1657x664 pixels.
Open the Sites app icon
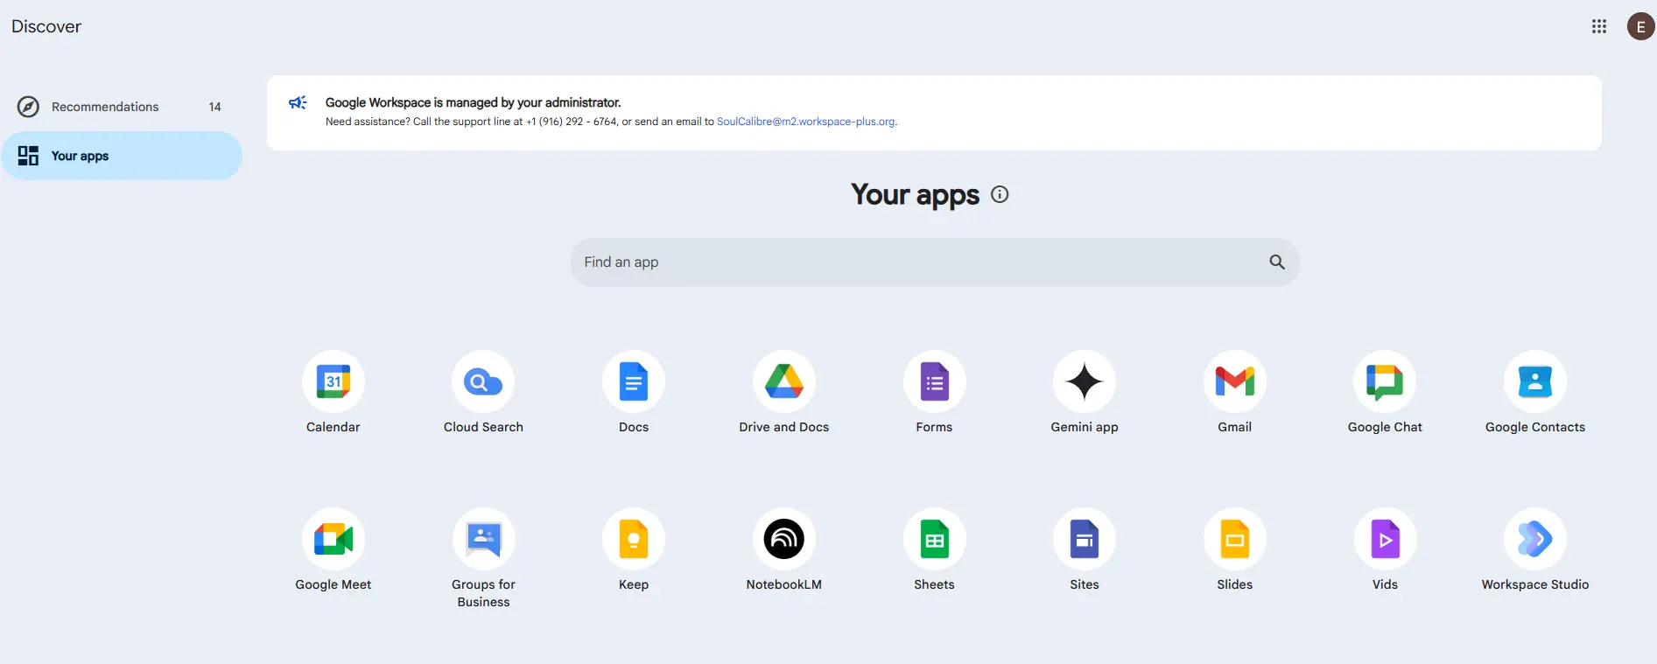[x=1085, y=539]
